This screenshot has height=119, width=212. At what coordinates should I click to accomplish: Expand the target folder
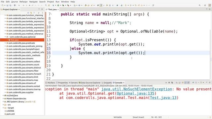3,108
